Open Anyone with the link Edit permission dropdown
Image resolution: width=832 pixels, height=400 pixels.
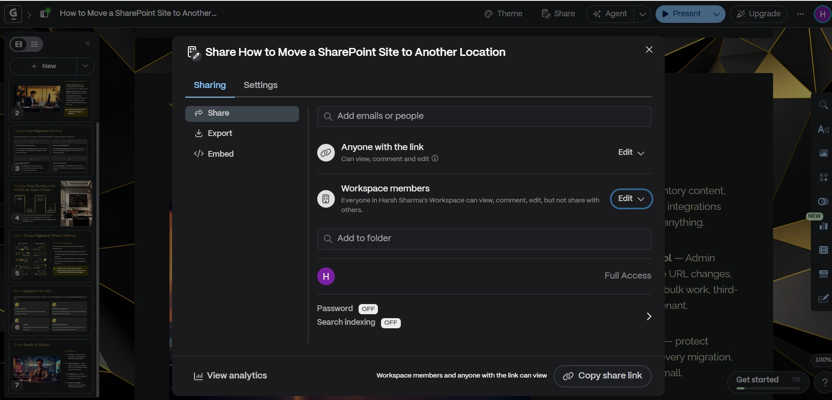click(631, 152)
